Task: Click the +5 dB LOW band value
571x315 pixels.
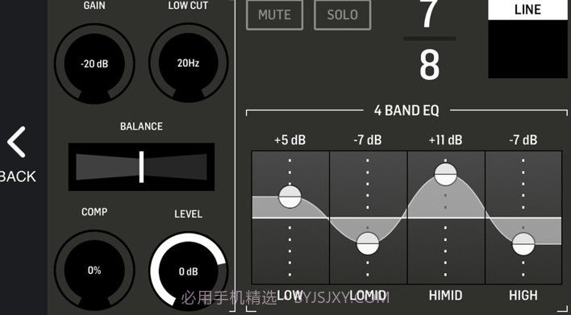Action: 290,140
